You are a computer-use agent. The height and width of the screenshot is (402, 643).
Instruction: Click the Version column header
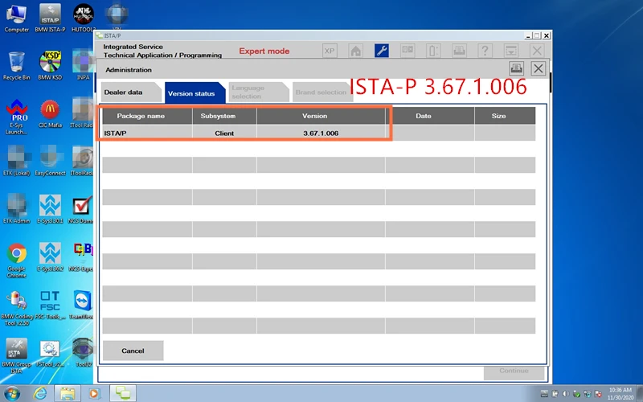(x=320, y=116)
